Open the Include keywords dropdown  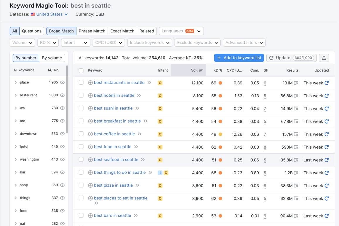[150, 43]
